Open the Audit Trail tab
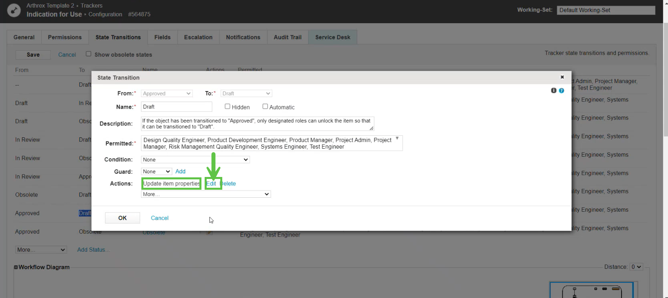Image resolution: width=668 pixels, height=298 pixels. pos(288,37)
